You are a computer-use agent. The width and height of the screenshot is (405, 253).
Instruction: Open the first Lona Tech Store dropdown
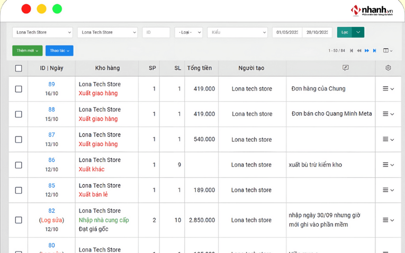43,32
